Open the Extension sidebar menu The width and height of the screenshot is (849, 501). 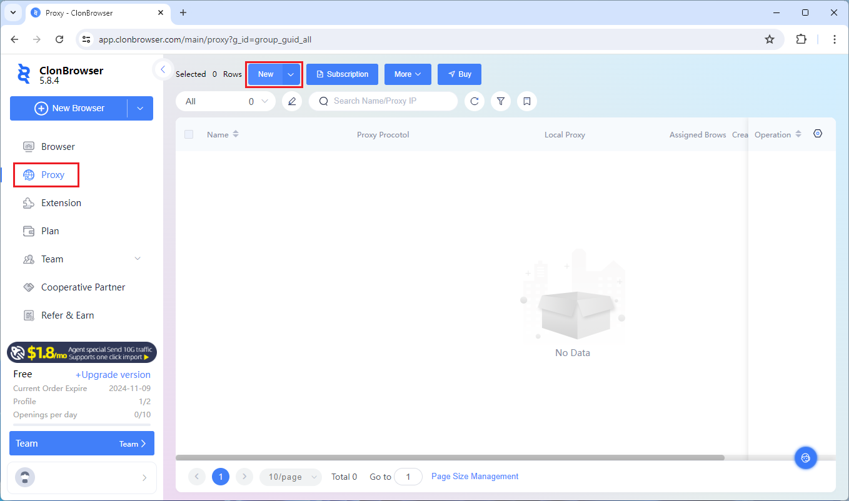(x=61, y=203)
